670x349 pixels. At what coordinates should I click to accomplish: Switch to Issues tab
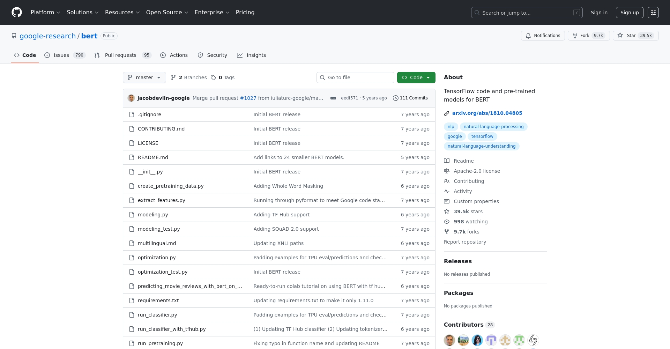click(x=65, y=55)
